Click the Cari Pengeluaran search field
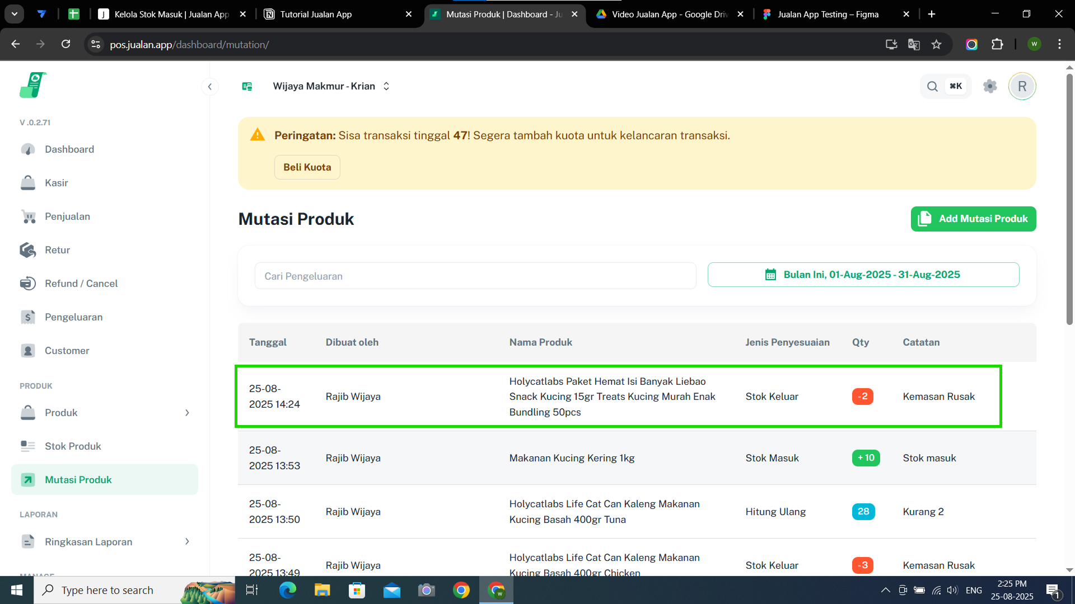The height and width of the screenshot is (604, 1075). point(475,276)
